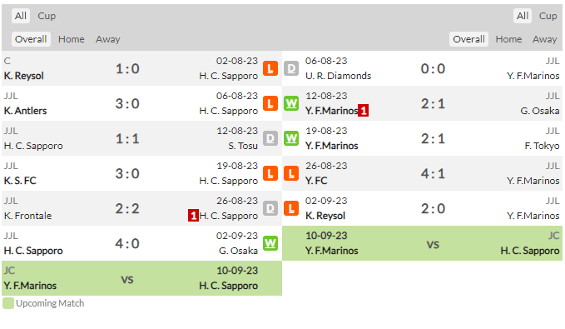
Task: Open the right panel upcoming Y. F.Marinos vs match
Action: click(x=422, y=243)
